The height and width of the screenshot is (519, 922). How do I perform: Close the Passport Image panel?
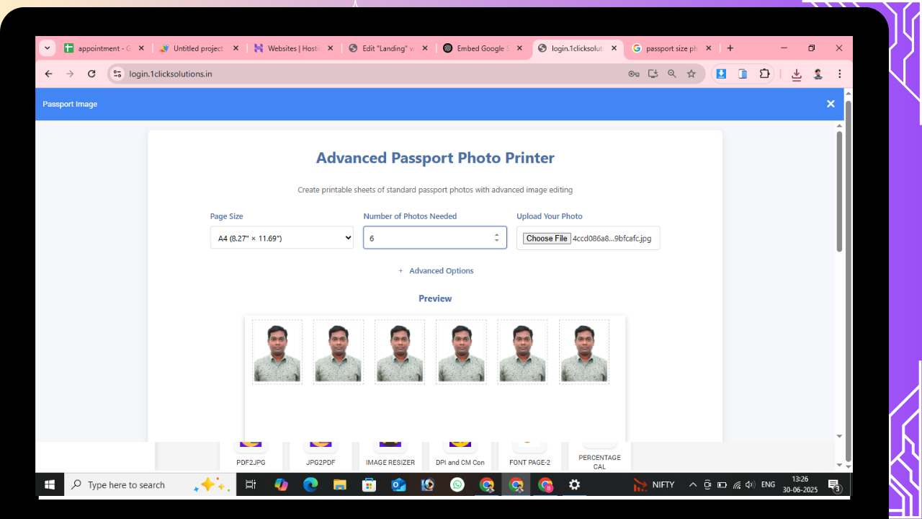[831, 104]
